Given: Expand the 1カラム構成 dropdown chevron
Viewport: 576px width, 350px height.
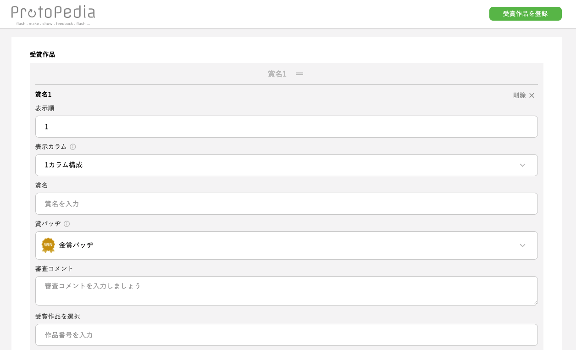Looking at the screenshot, I should click(522, 165).
